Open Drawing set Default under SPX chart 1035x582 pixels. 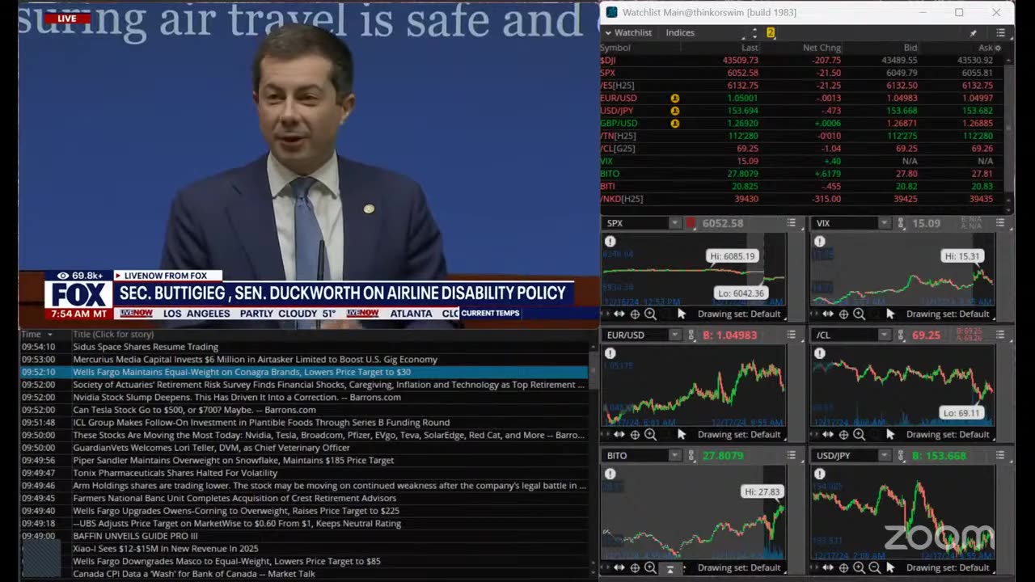(739, 314)
